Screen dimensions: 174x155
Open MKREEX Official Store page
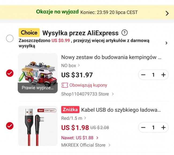pos(86,145)
